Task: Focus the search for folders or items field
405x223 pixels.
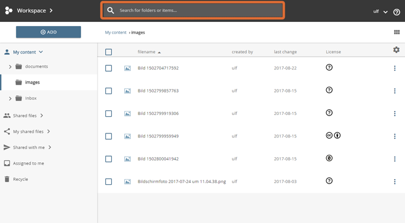Action: click(x=193, y=10)
